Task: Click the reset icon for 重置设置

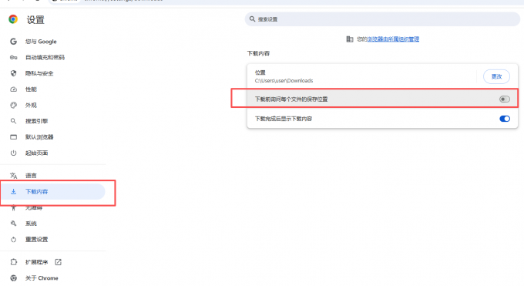Action: (13, 240)
